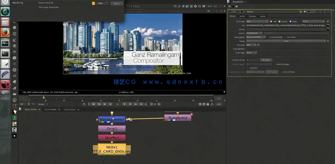Click the Play forward button in the viewer
335x164 pixels.
click(124, 104)
